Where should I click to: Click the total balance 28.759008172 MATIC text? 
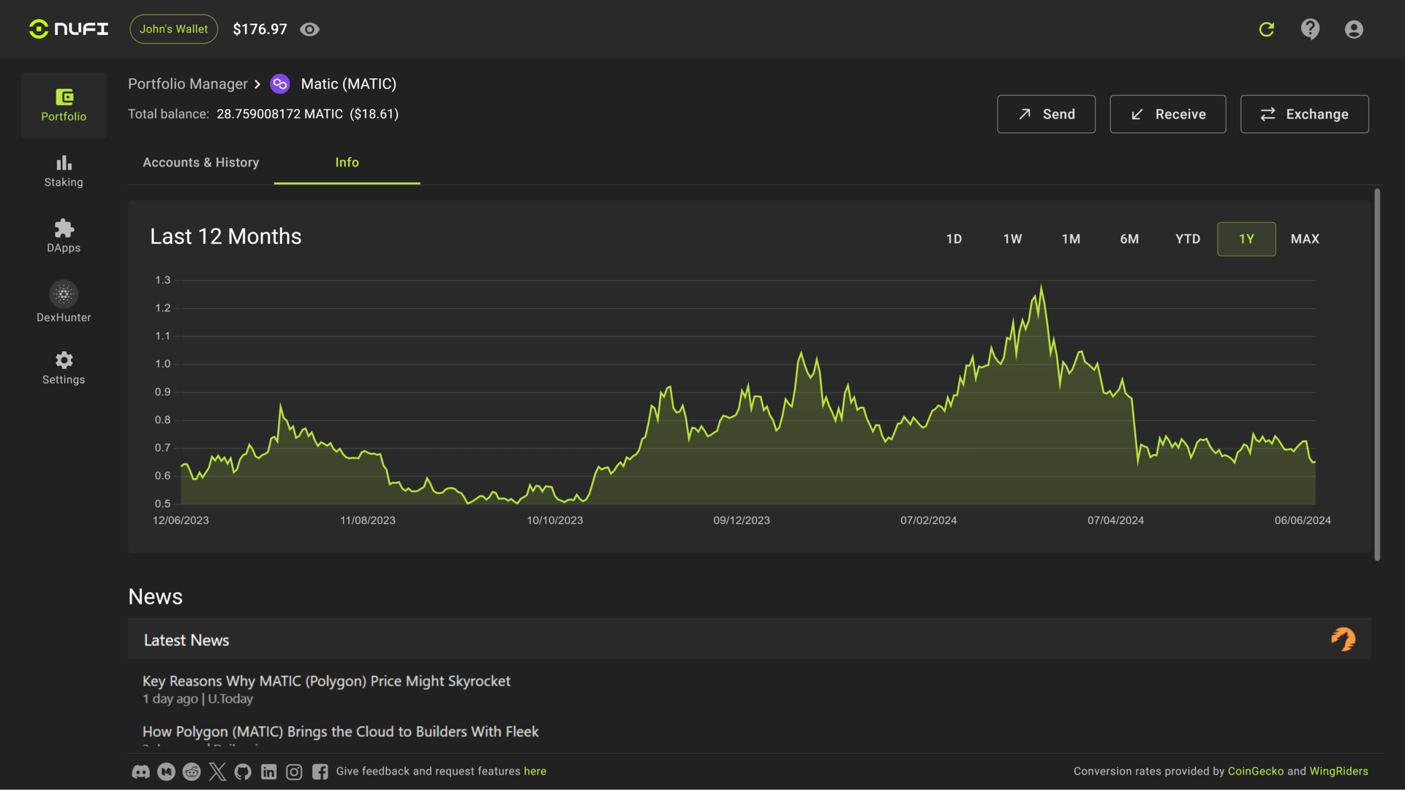[x=279, y=114]
